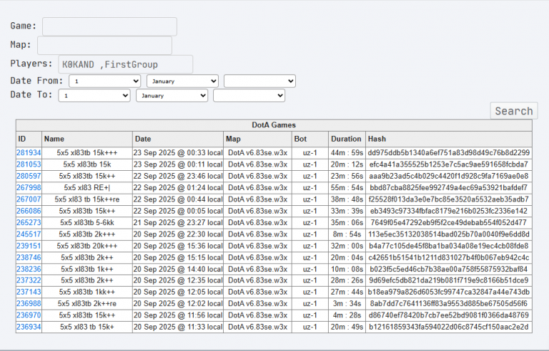Select hash starting with bbd87cba88
Screen dimensions: 549x351
pyautogui.click(x=449, y=187)
